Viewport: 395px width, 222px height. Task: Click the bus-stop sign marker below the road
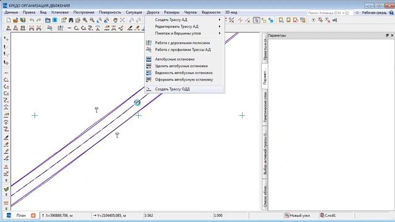117,135
